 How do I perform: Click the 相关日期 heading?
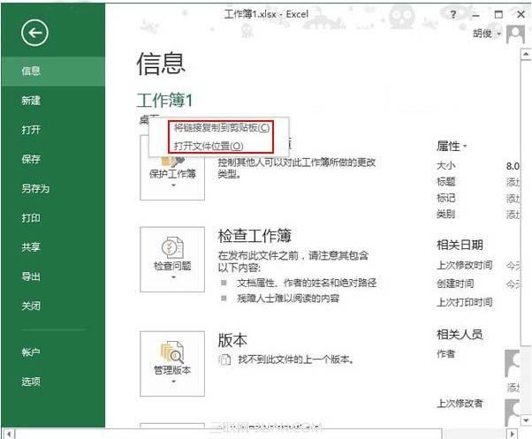[460, 245]
